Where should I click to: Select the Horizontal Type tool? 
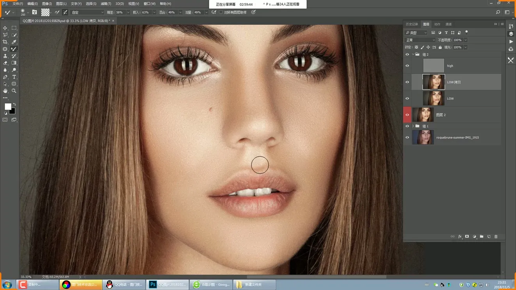click(x=14, y=77)
